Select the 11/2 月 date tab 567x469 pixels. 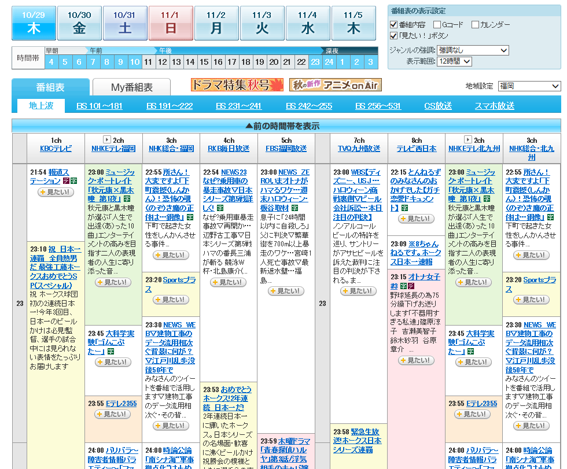[216, 23]
